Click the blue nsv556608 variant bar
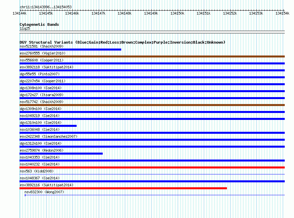 (x=152, y=63)
